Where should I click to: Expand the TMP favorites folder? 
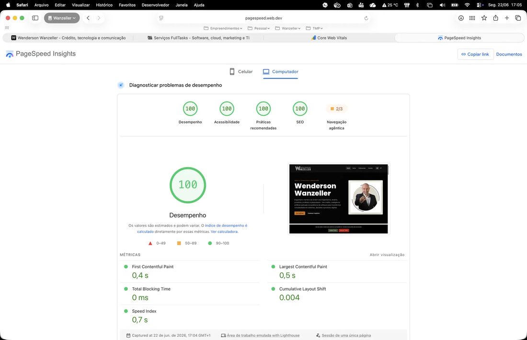tap(315, 28)
